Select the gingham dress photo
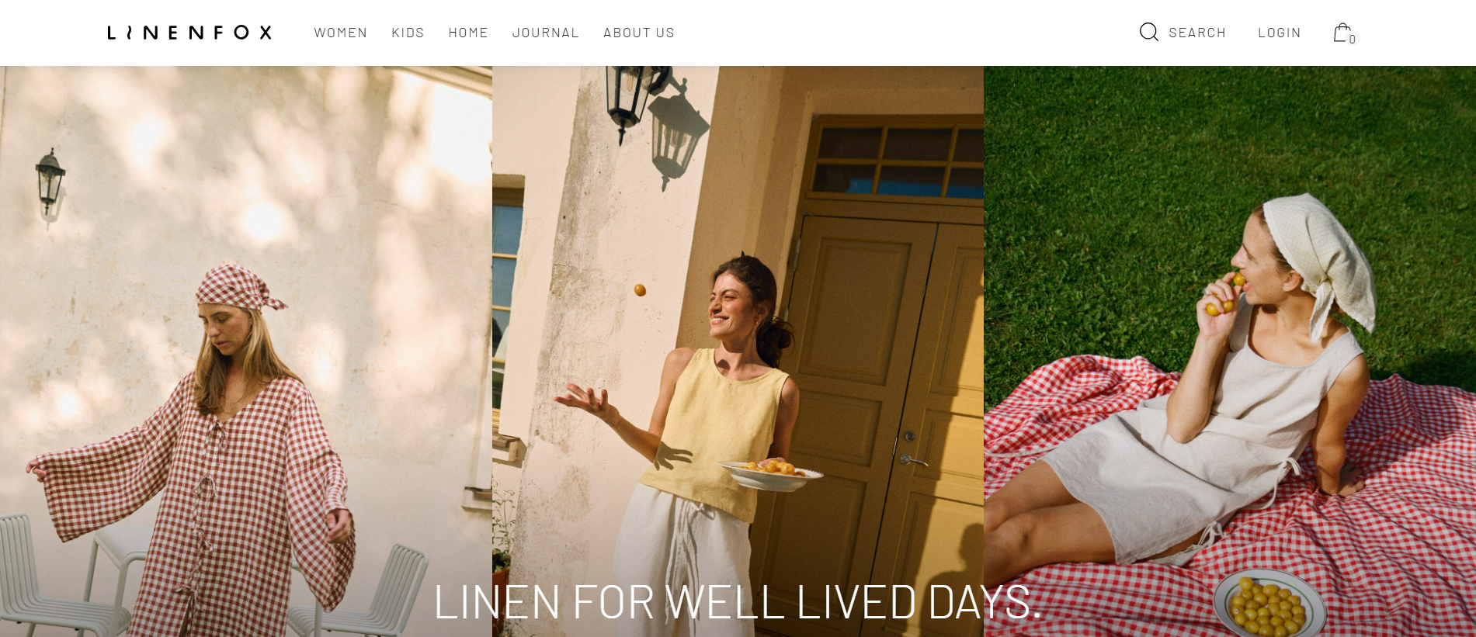Screen dimensions: 1476x637 [x=246, y=351]
